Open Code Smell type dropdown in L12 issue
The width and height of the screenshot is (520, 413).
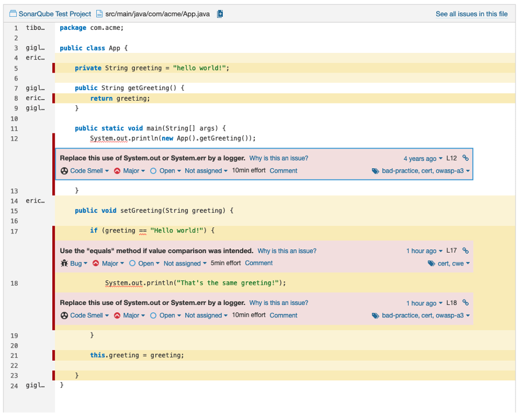pyautogui.click(x=89, y=170)
